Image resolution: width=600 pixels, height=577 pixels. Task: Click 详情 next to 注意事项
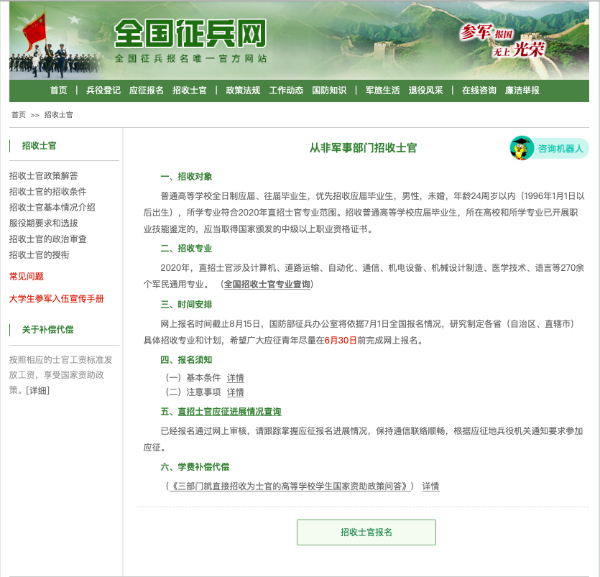pyautogui.click(x=236, y=392)
